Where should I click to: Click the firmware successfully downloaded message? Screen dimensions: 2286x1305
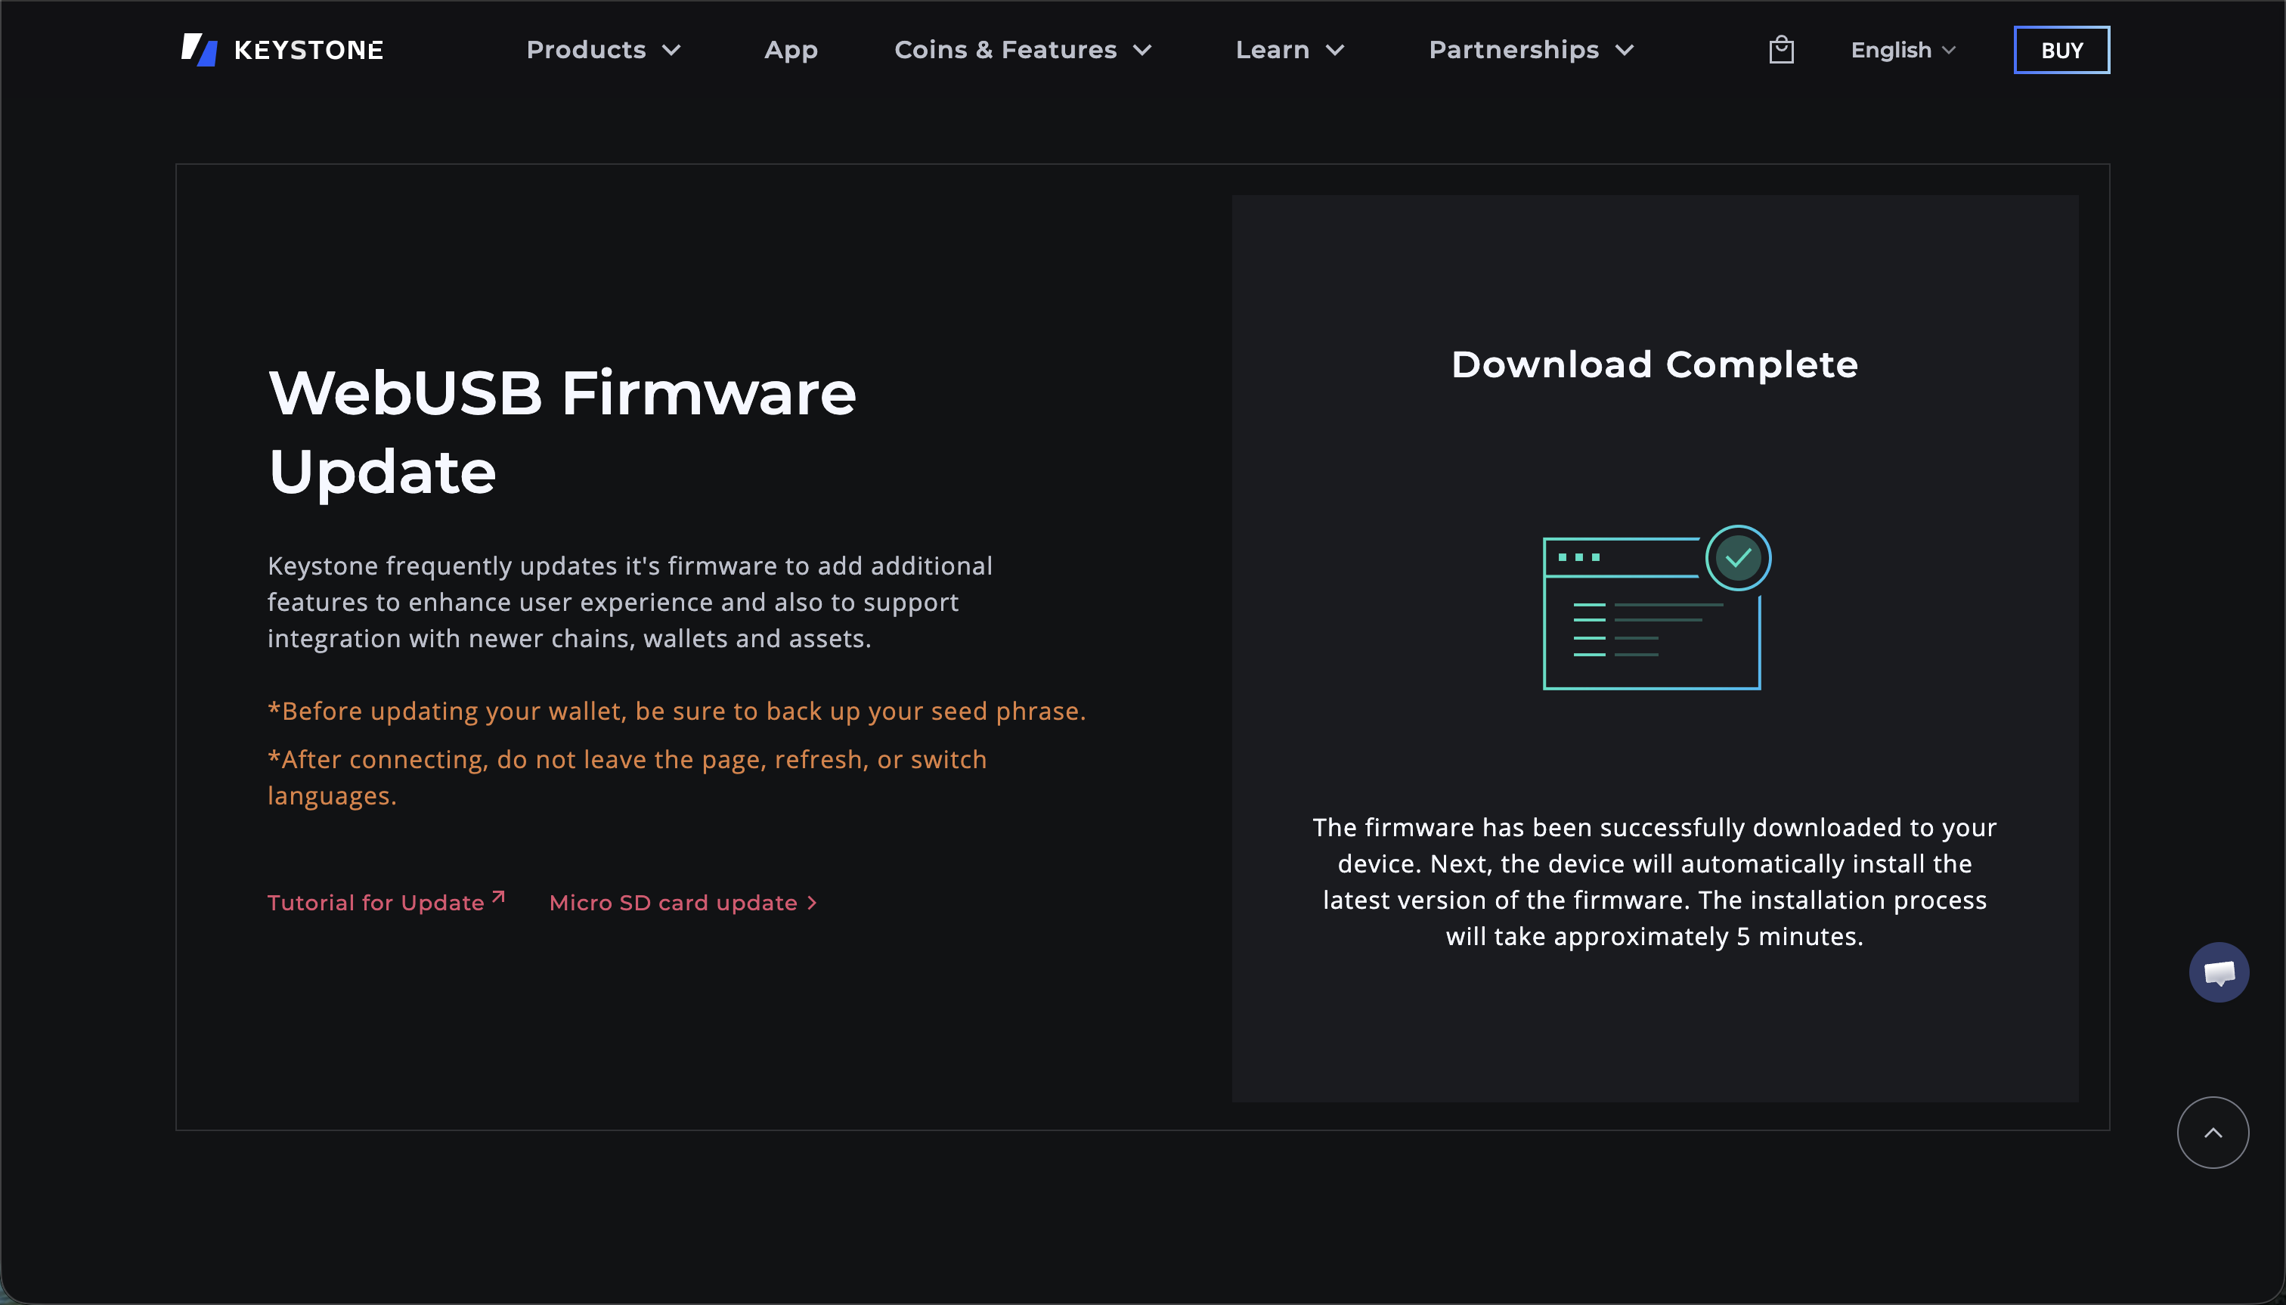pyautogui.click(x=1654, y=882)
